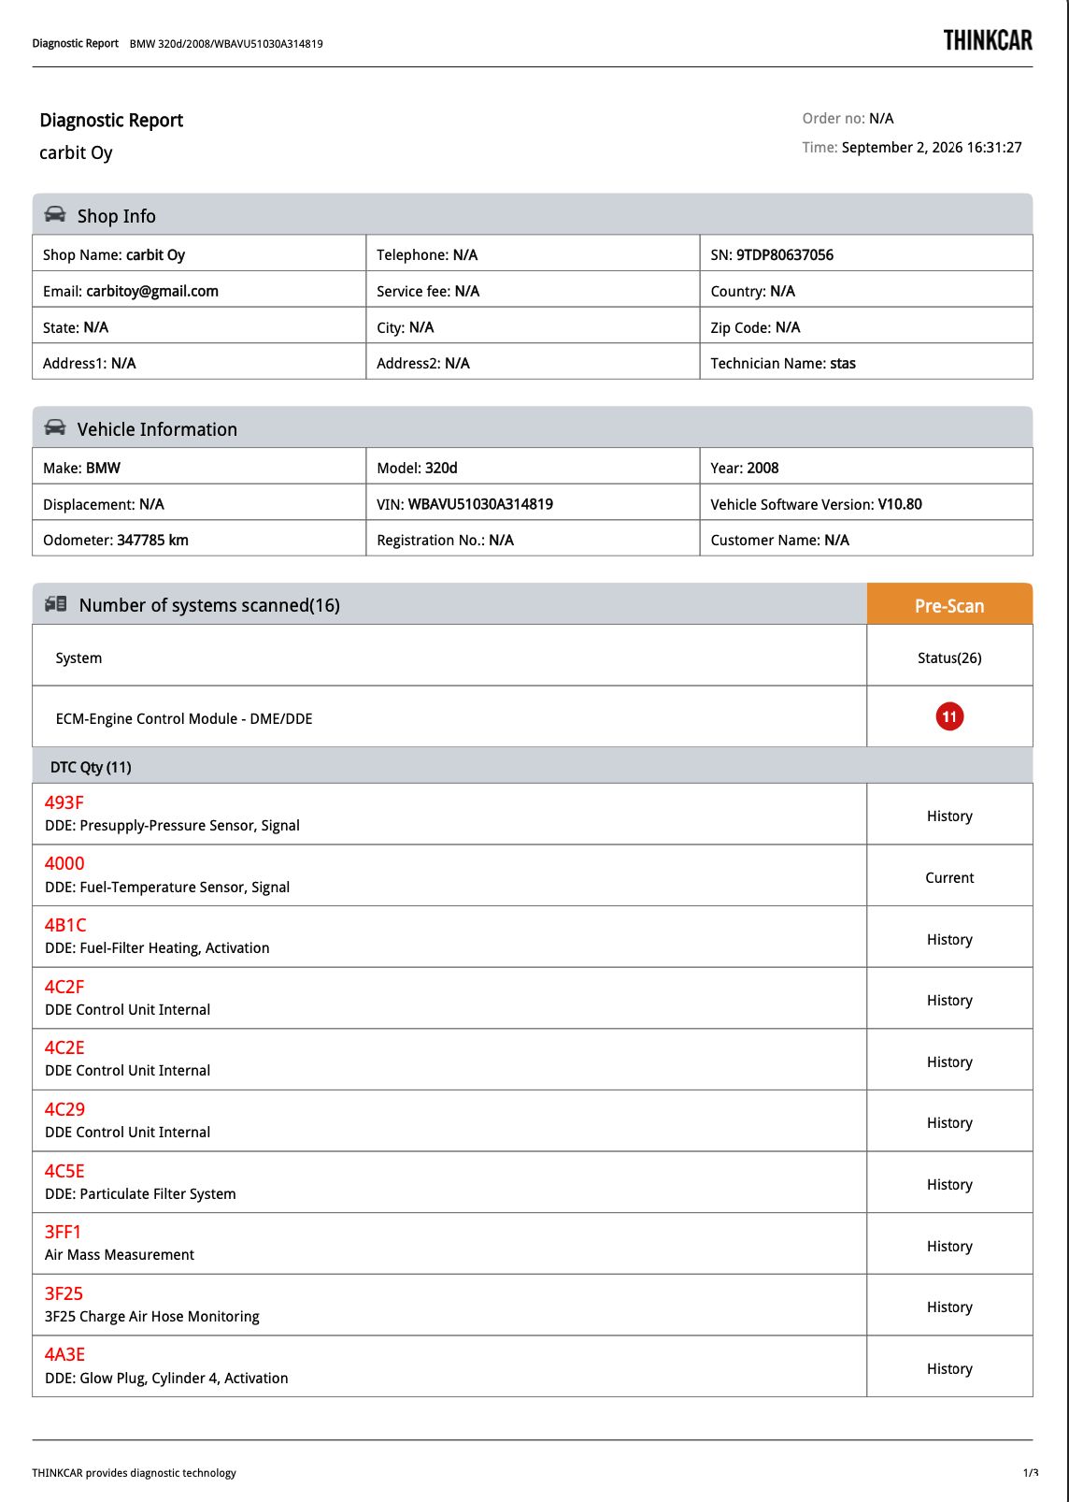Click fault code 4C29
The width and height of the screenshot is (1069, 1502).
coord(64,1109)
